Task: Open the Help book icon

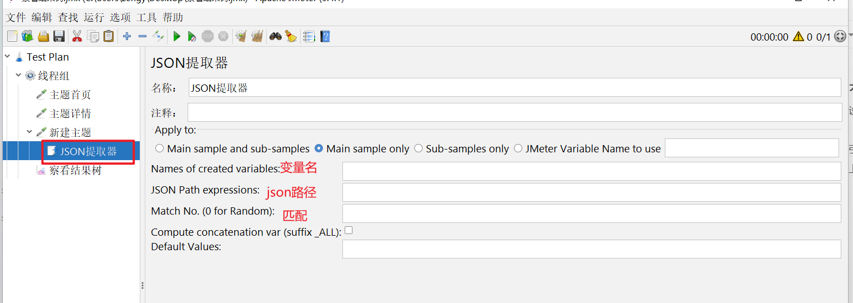Action: [325, 37]
